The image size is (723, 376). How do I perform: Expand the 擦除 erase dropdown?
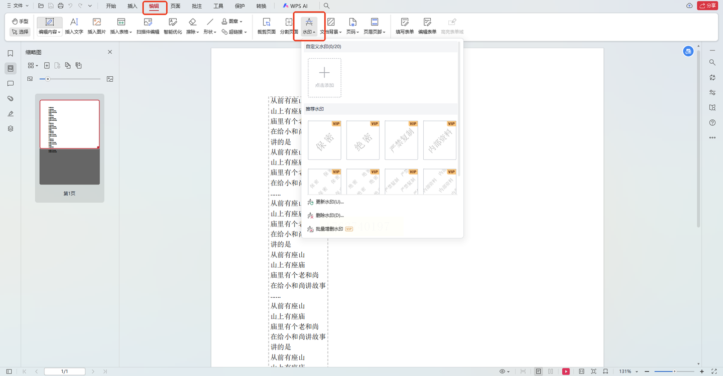coord(193,26)
